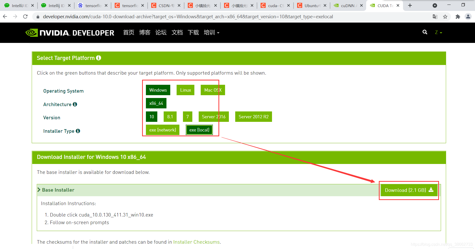
Task: Click the browser back arrow
Action: tap(5, 16)
